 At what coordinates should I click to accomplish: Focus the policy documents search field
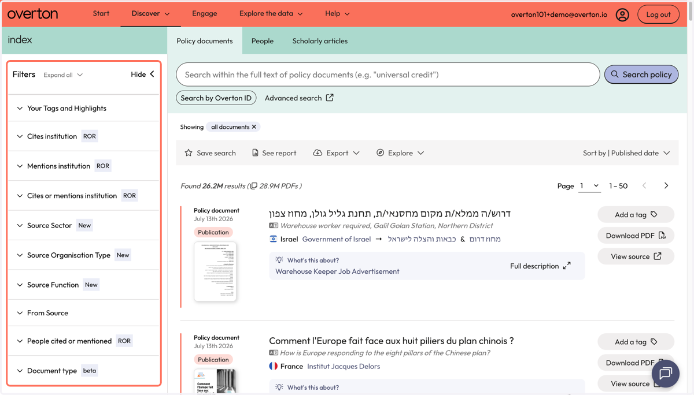pyautogui.click(x=387, y=74)
